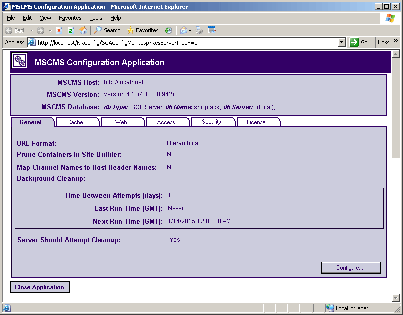Click into the address URL field
403x315 pixels.
pos(187,42)
